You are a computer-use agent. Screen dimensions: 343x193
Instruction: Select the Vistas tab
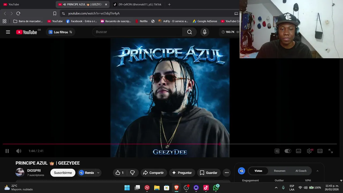point(258,171)
